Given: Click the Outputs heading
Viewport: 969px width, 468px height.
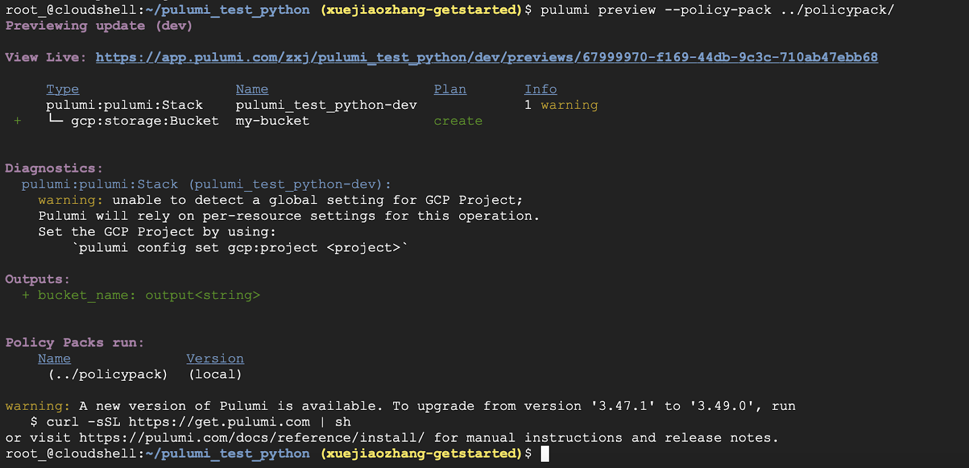Looking at the screenshot, I should tap(38, 279).
